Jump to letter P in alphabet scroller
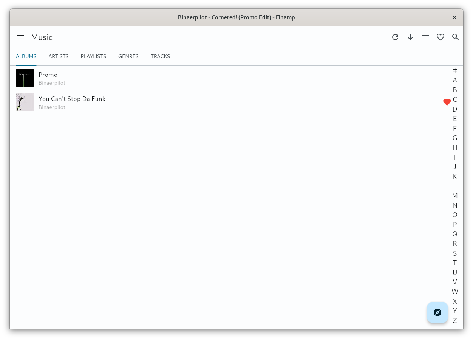The width and height of the screenshot is (473, 340). click(455, 224)
